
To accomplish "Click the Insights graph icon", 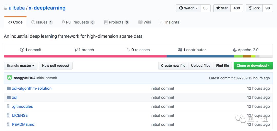I will 162,22.
